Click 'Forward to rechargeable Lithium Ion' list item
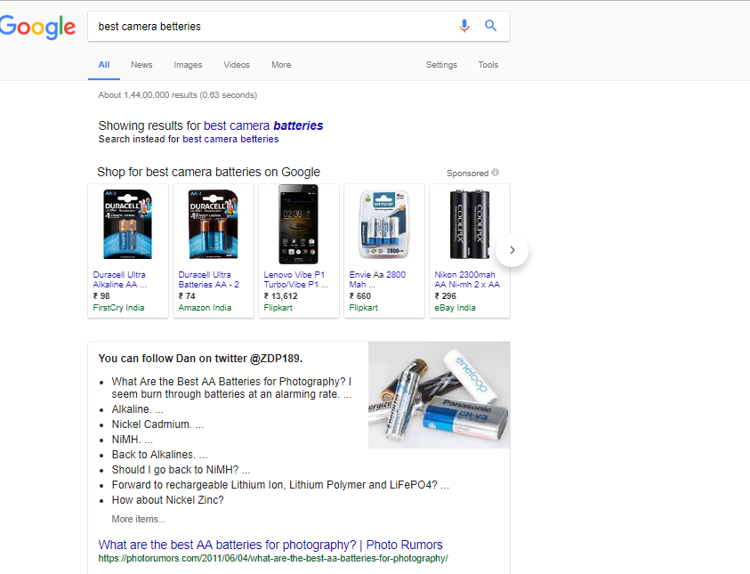 point(280,484)
